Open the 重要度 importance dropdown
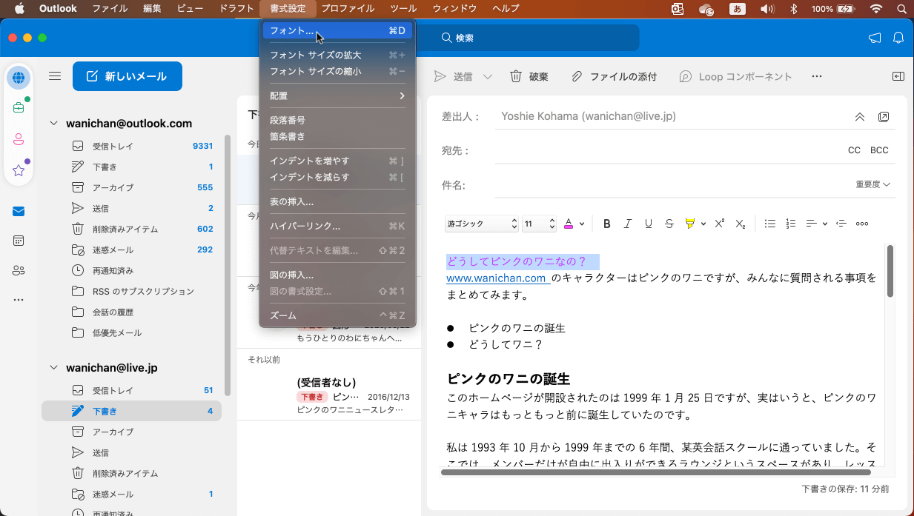Screen dimensions: 914x516 point(872,184)
